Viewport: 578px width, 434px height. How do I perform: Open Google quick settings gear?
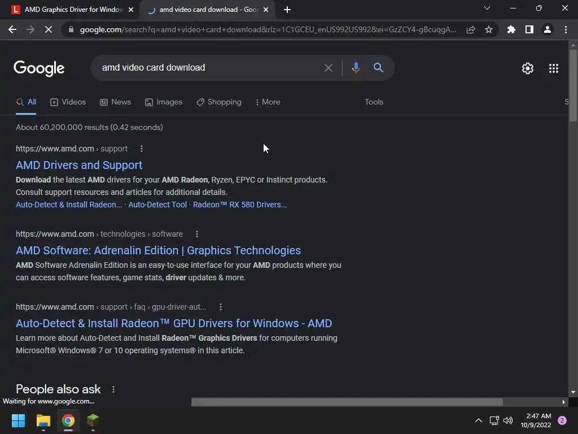coord(528,68)
